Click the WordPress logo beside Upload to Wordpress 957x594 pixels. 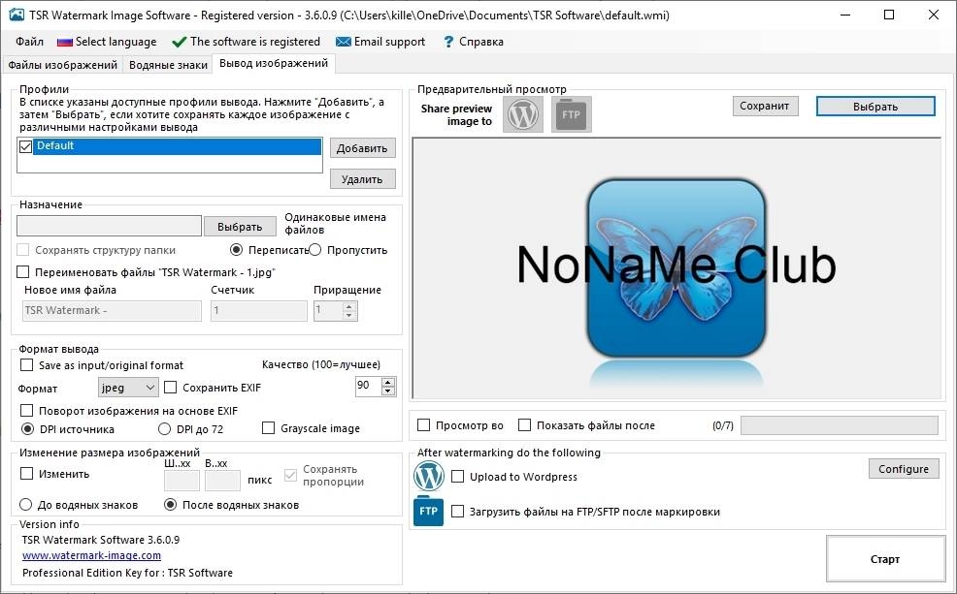point(428,477)
